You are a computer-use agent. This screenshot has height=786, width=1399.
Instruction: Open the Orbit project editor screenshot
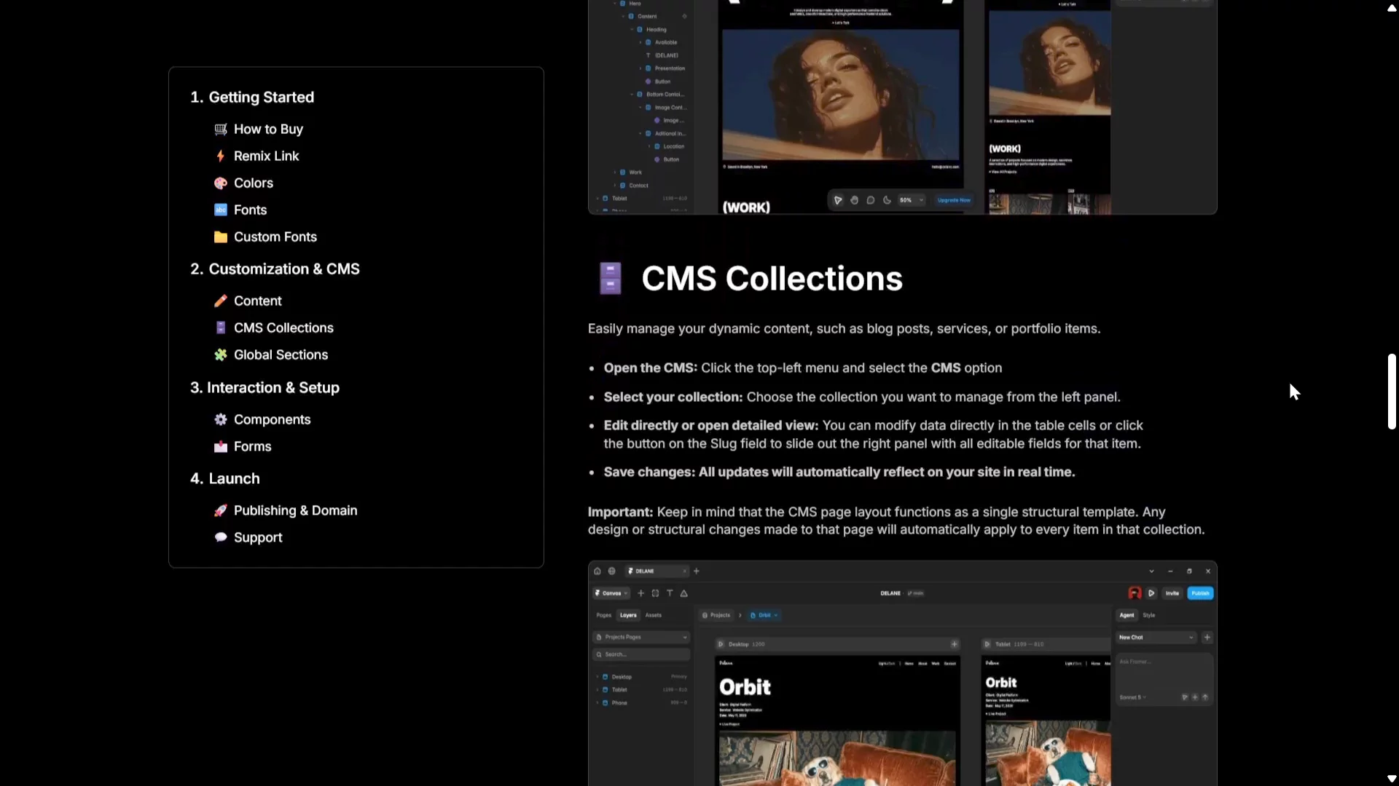tap(902, 673)
